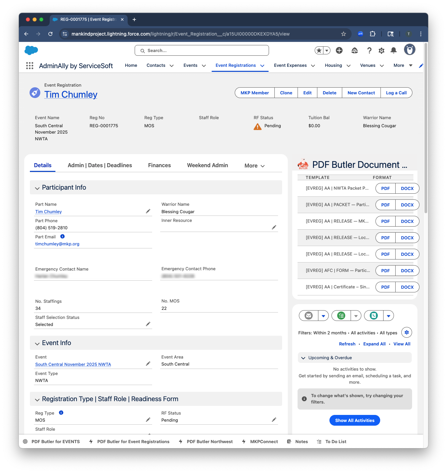This screenshot has width=447, height=473.
Task: Switch to the Finances tab
Action: pos(160,165)
